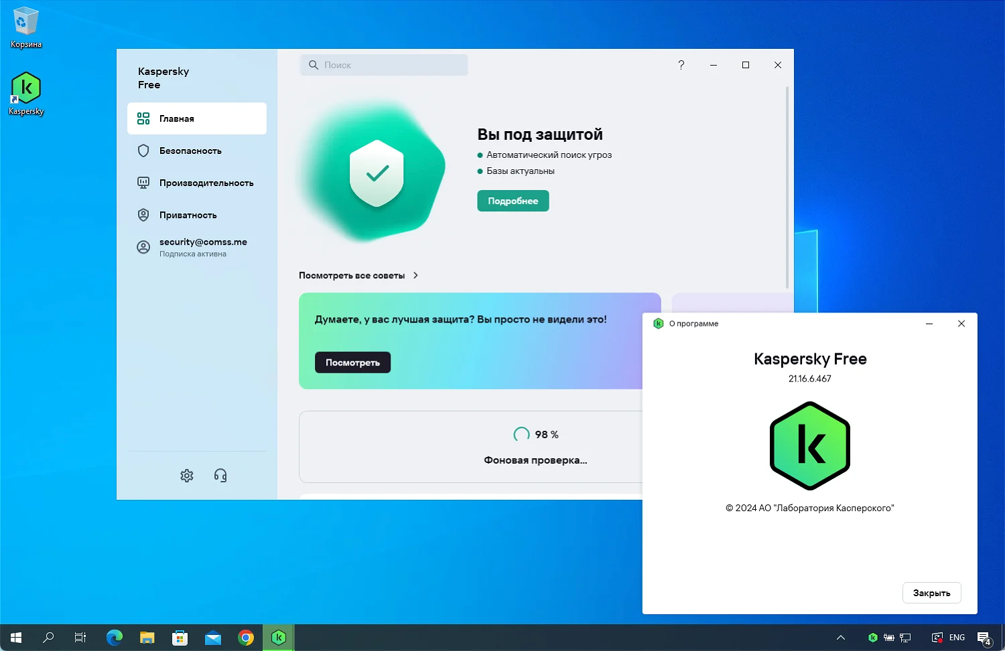This screenshot has width=1005, height=651.
Task: Open the Безопасность section
Action: point(197,151)
